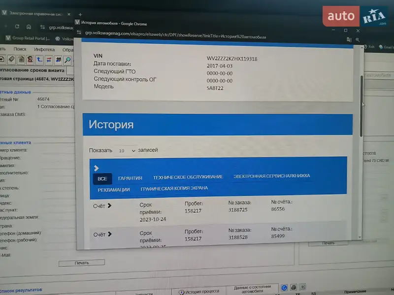Click the zoom icon in popup address bar
This screenshot has width=394, height=295.
click(357, 39)
